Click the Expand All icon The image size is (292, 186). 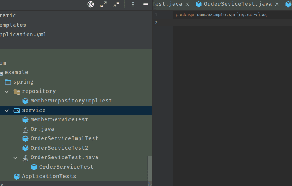coord(104,4)
